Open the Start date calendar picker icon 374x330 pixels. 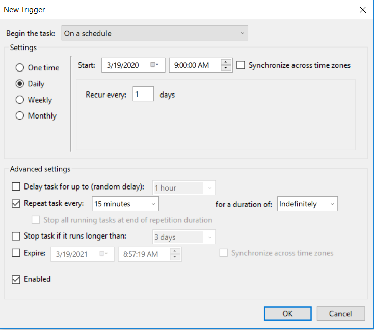[154, 65]
